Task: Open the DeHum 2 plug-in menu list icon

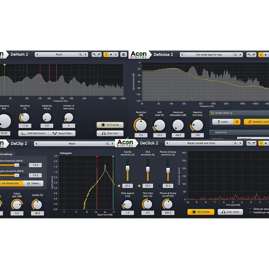Action: tap(124, 55)
